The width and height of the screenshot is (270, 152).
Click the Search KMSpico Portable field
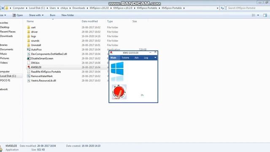coord(248,8)
